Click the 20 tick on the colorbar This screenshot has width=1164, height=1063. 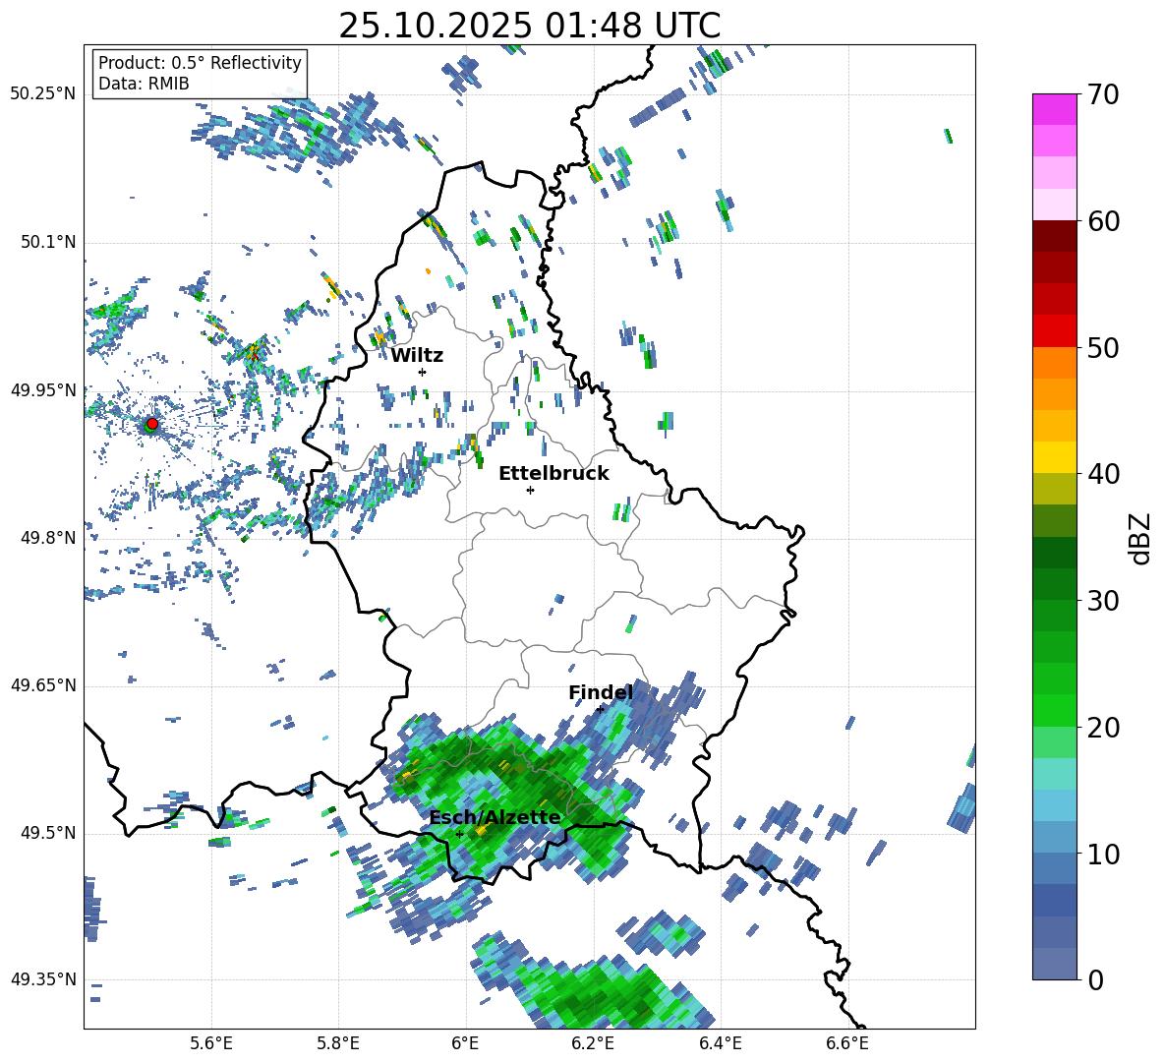pyautogui.click(x=1103, y=728)
